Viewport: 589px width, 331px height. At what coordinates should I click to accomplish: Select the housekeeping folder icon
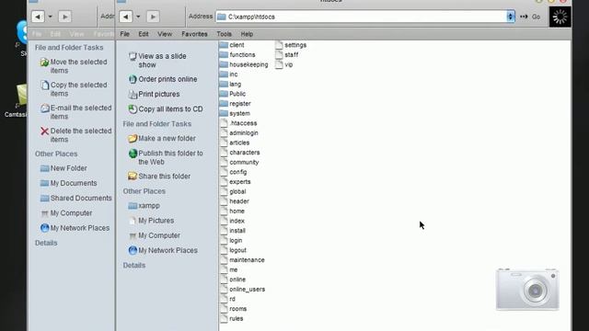click(x=224, y=64)
